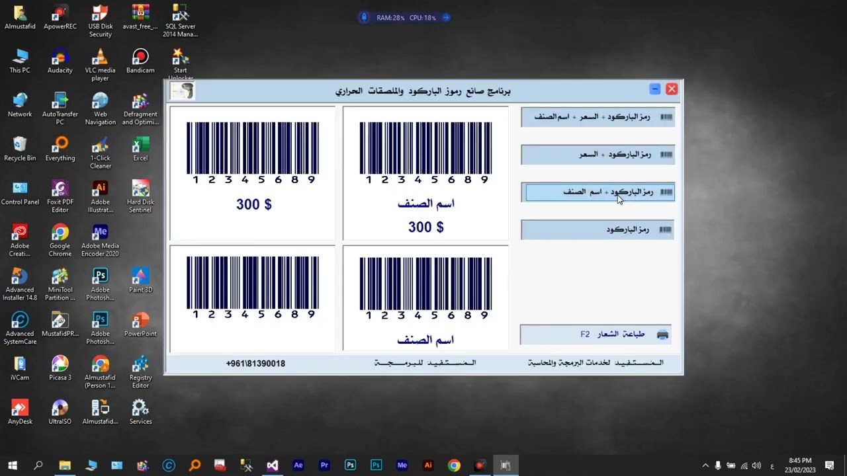Open the Recycle Bin
This screenshot has width=847, height=476.
pos(20,149)
